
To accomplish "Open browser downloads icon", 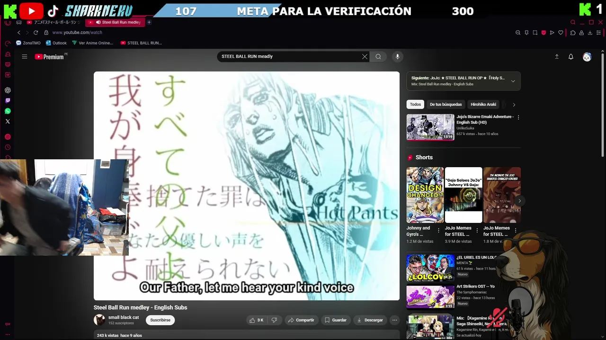I will [590, 33].
